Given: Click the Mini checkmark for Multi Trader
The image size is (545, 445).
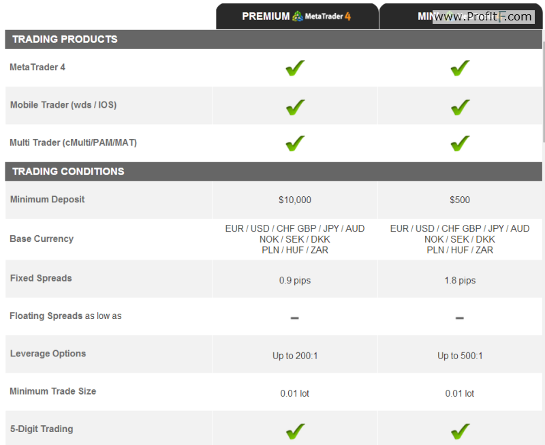Looking at the screenshot, I should [460, 143].
